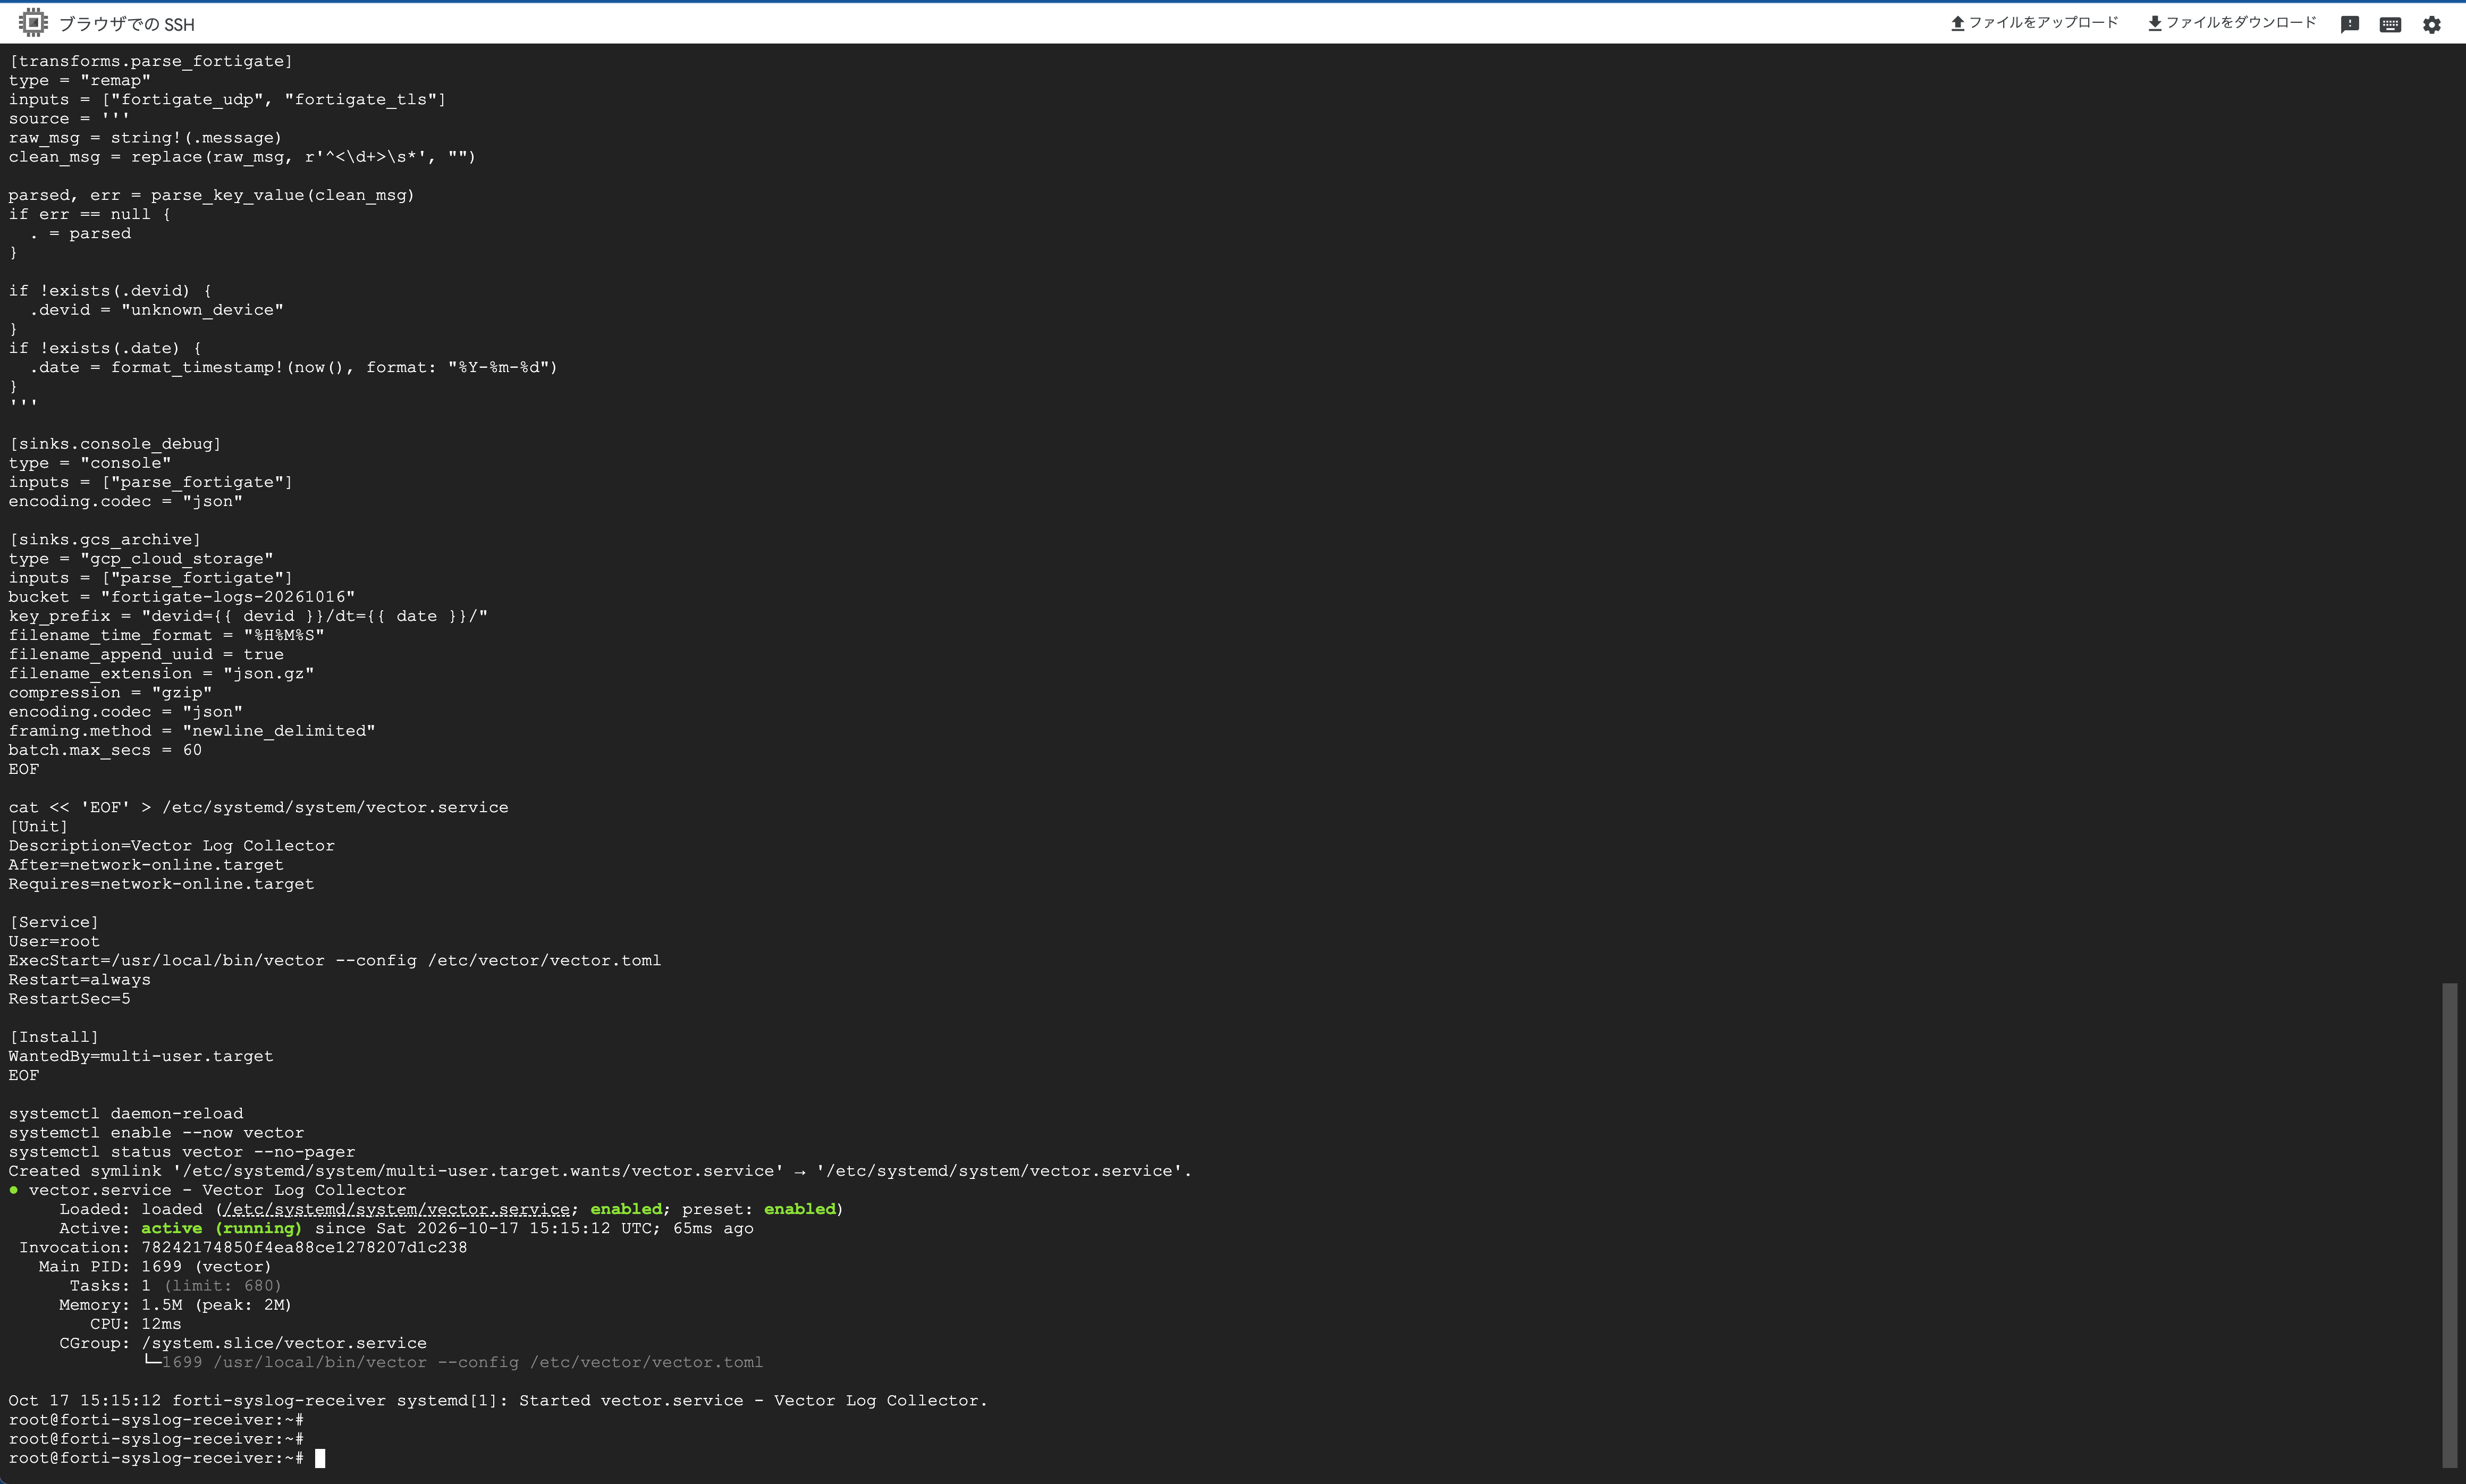The width and height of the screenshot is (2466, 1484).
Task: Click the "WantedBy=multi-user.target" line
Action: pyautogui.click(x=141, y=1056)
